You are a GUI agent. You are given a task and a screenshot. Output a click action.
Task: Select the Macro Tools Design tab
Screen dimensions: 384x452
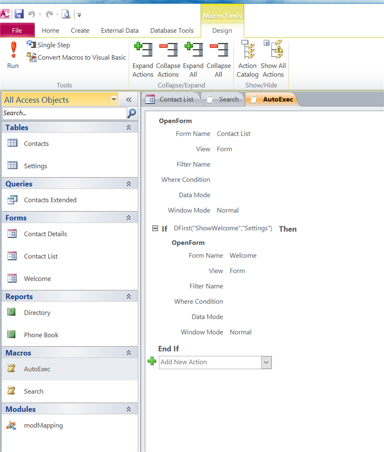[x=222, y=30]
